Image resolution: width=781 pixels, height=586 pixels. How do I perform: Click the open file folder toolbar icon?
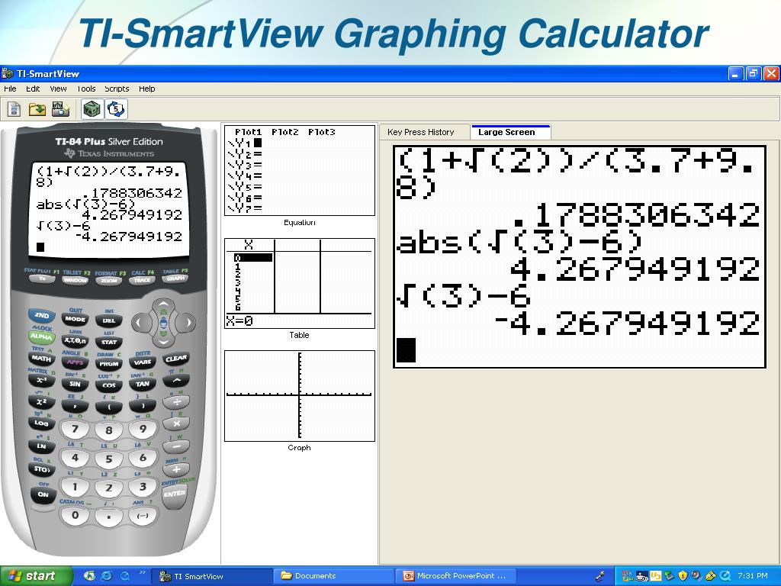click(37, 108)
